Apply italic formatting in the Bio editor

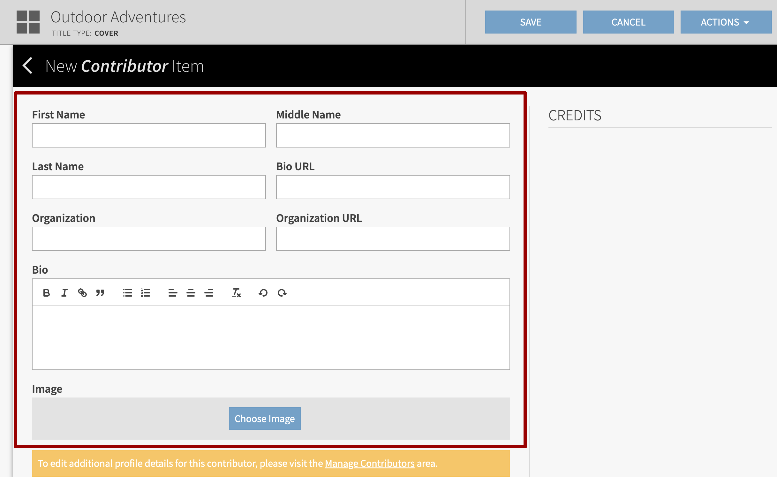[x=64, y=292]
